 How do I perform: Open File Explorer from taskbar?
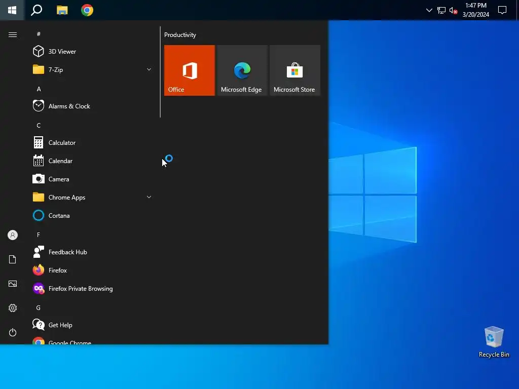tap(62, 10)
